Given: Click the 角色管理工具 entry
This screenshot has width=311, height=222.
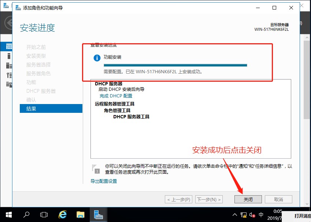Looking at the screenshot, I should pos(117,110).
